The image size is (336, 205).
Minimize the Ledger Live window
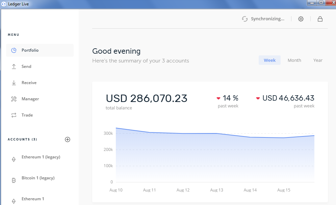point(312,3)
